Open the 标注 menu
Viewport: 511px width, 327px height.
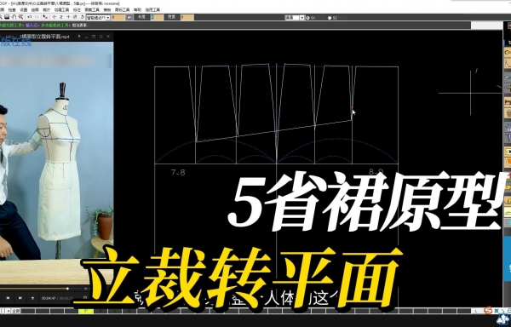[x=77, y=9]
